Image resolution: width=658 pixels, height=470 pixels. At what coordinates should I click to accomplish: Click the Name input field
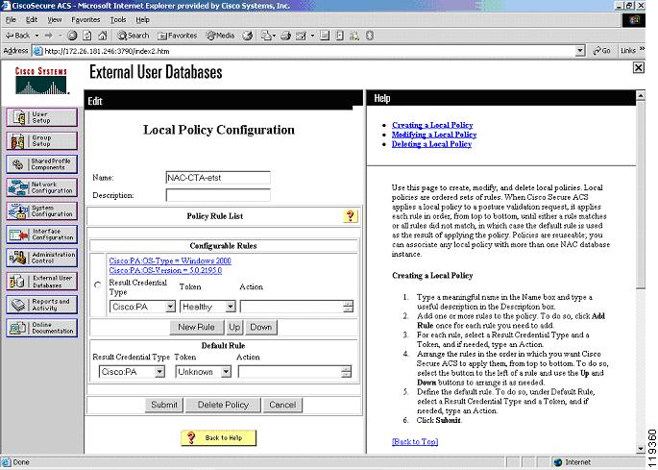tap(218, 178)
